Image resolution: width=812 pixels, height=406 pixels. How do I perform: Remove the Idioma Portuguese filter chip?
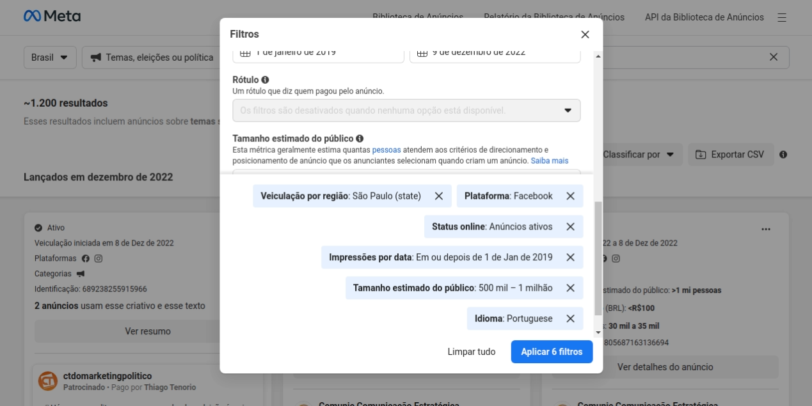pos(570,319)
